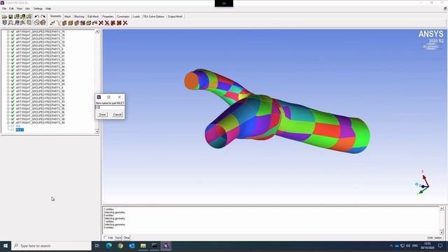This screenshot has width=448, height=252.
Task: Open Windows Start menu
Action: (x=6, y=246)
